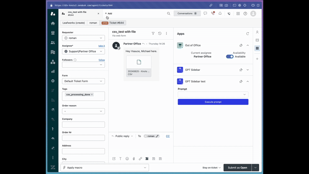
Task: Insert emoji into reply
Action: [x=127, y=159]
